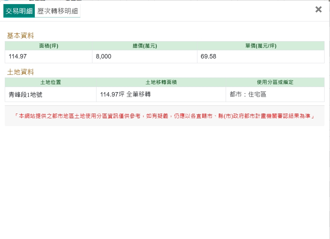Close the transaction detail dialog
The height and width of the screenshot is (239, 330).
(318, 10)
